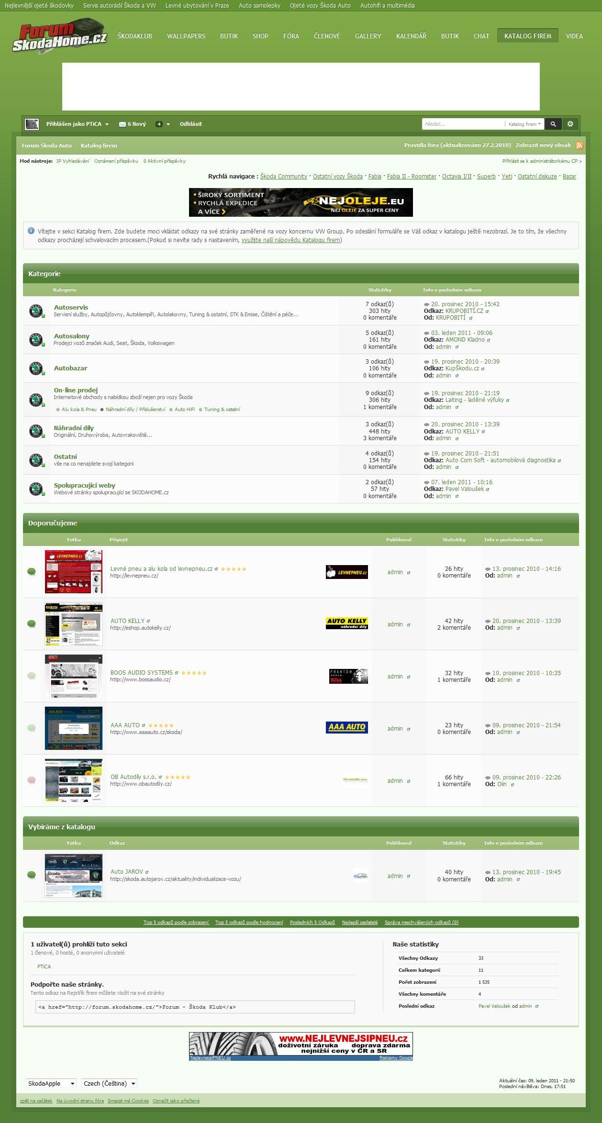Click the speech bubble icon for AUTO KELLY
Image resolution: width=602 pixels, height=1123 pixels.
pos(32,623)
